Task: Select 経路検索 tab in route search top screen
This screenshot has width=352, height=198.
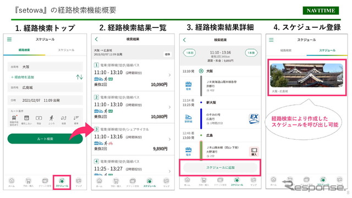Action: (x=24, y=50)
